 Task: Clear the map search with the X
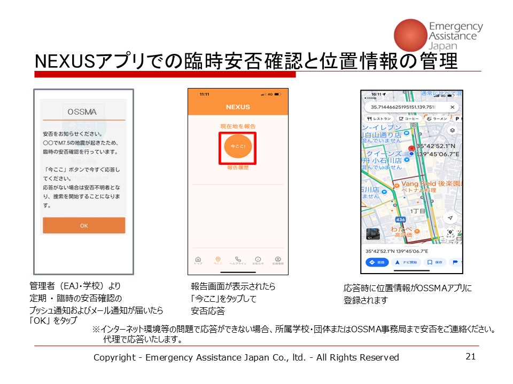click(x=452, y=107)
